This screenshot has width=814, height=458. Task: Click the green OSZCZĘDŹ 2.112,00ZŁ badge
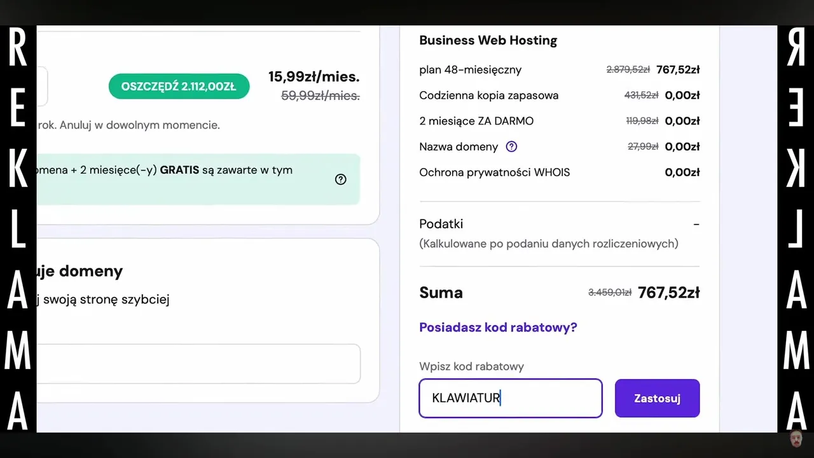pos(179,87)
